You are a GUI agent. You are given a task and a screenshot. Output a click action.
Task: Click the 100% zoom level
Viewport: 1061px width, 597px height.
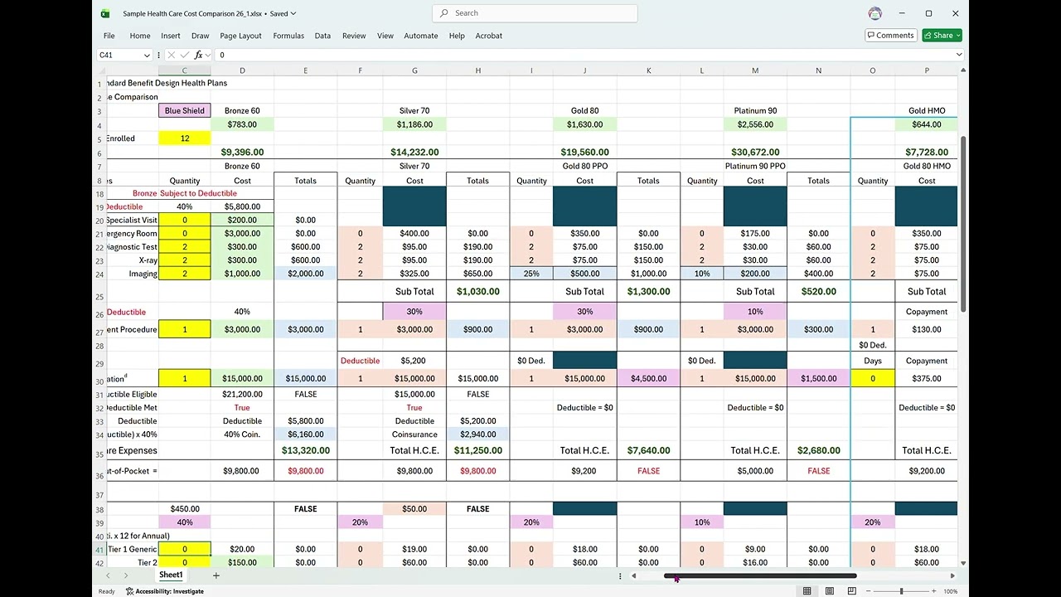(x=951, y=591)
